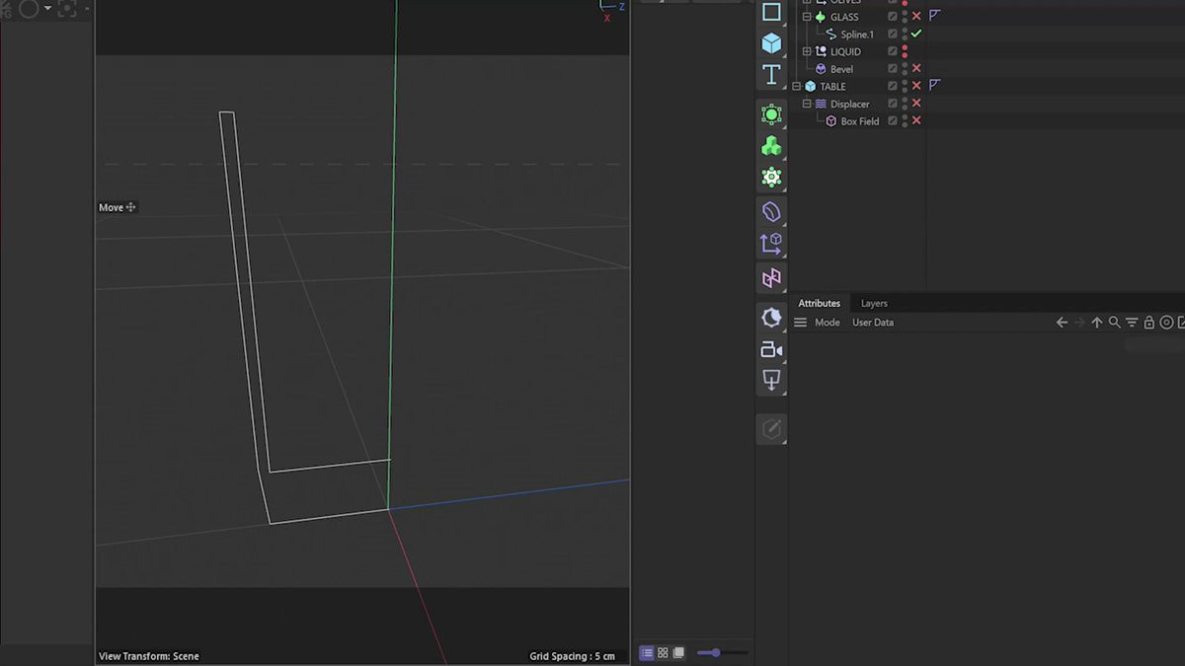
Task: Toggle the visibility dots of LIQUID
Action: coord(905,51)
